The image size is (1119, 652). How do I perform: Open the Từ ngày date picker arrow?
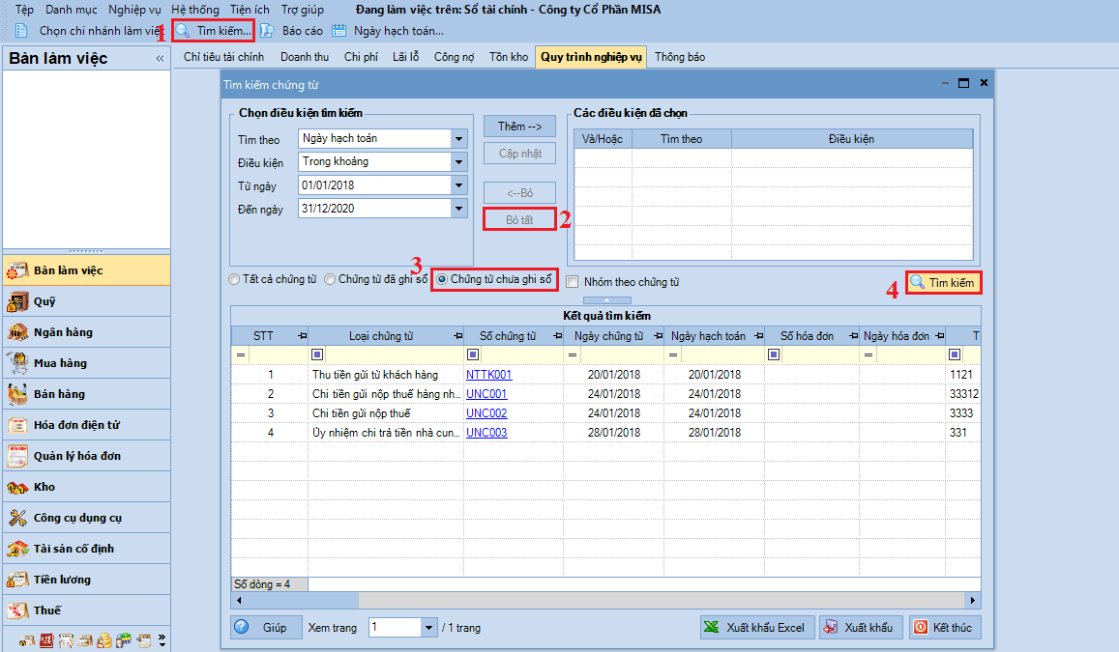click(458, 186)
